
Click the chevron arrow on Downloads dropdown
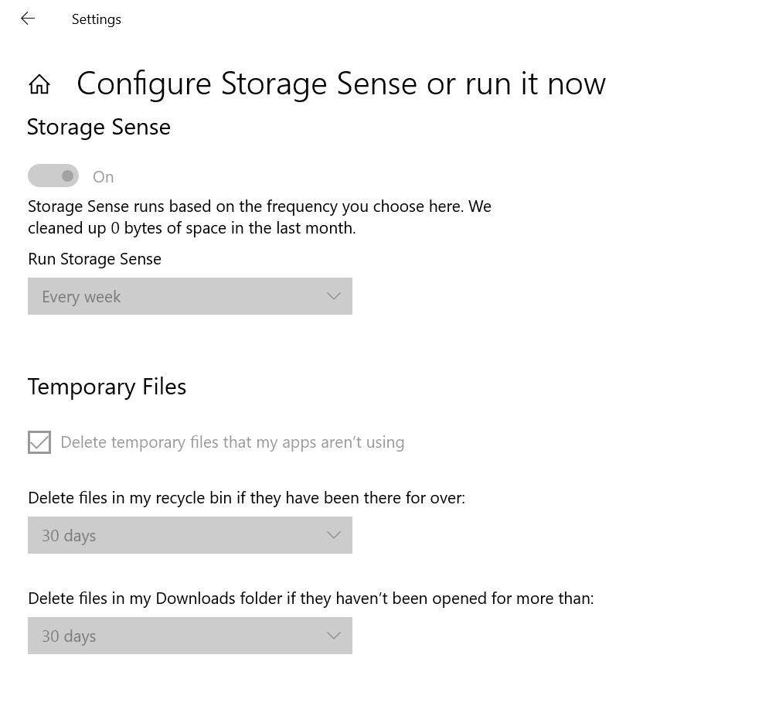point(334,636)
